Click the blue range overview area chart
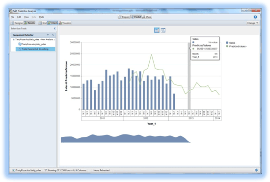Image resolution: width=270 pixels, height=182 pixels. click(x=126, y=138)
